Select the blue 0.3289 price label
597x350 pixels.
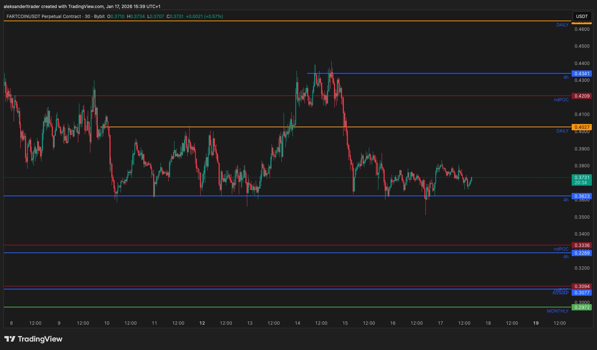582,253
